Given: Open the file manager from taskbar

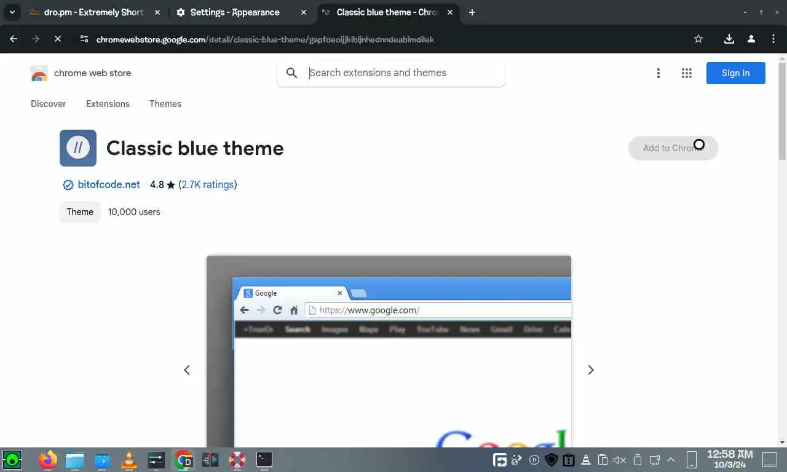Looking at the screenshot, I should click(74, 460).
